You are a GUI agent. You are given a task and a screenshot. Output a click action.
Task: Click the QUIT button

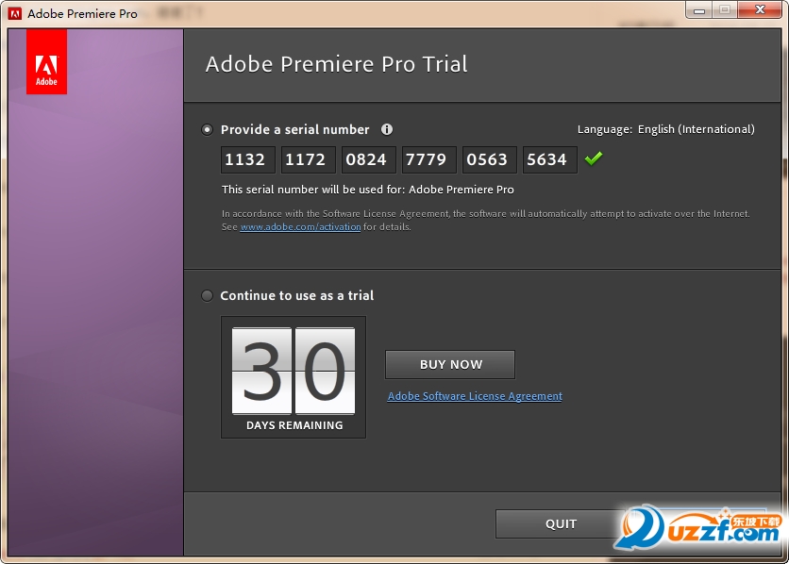(560, 523)
